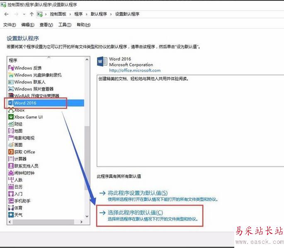Click the horizontal scroll right arrow
The height and width of the screenshot is (248, 284).
pos(81,222)
